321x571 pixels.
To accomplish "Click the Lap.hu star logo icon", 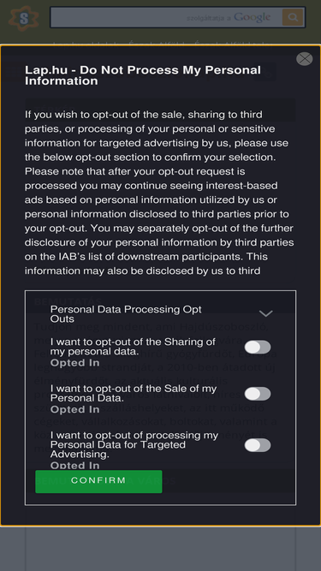I will coord(24,18).
